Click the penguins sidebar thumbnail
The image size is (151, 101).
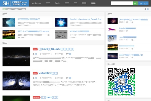pyautogui.click(x=112, y=38)
